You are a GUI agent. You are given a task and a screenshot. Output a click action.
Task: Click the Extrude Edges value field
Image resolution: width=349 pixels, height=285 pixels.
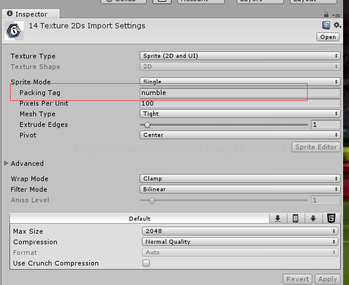tap(325, 125)
